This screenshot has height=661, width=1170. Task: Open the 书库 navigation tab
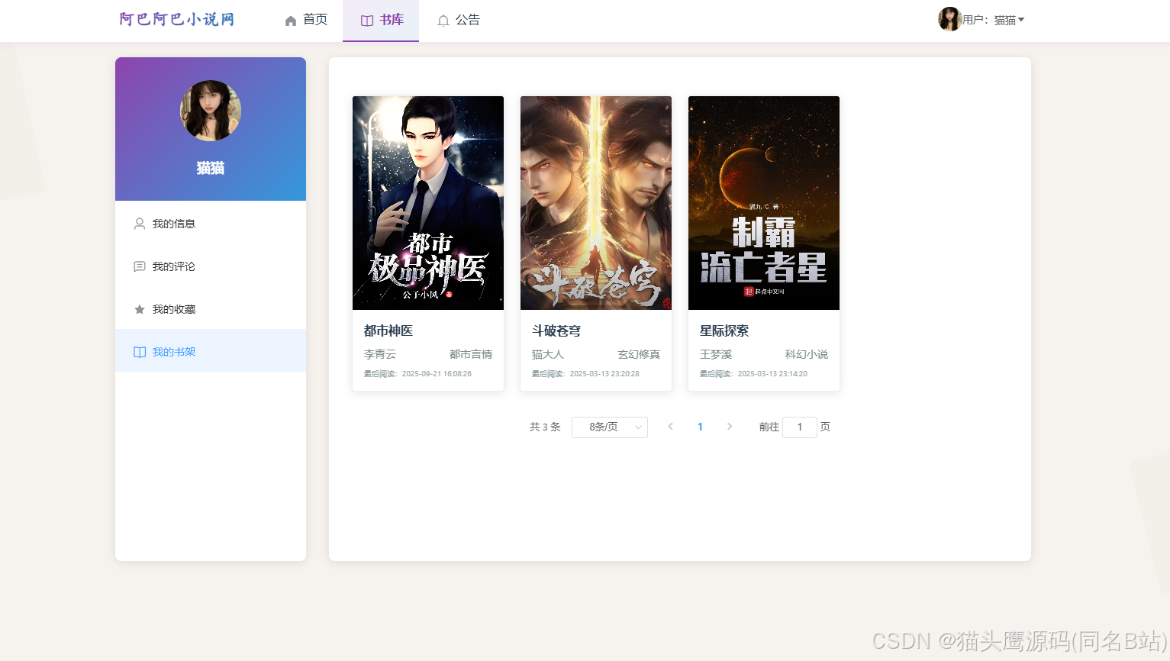(381, 21)
